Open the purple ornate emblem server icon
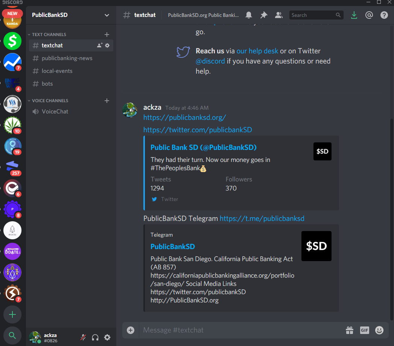 coord(12,272)
